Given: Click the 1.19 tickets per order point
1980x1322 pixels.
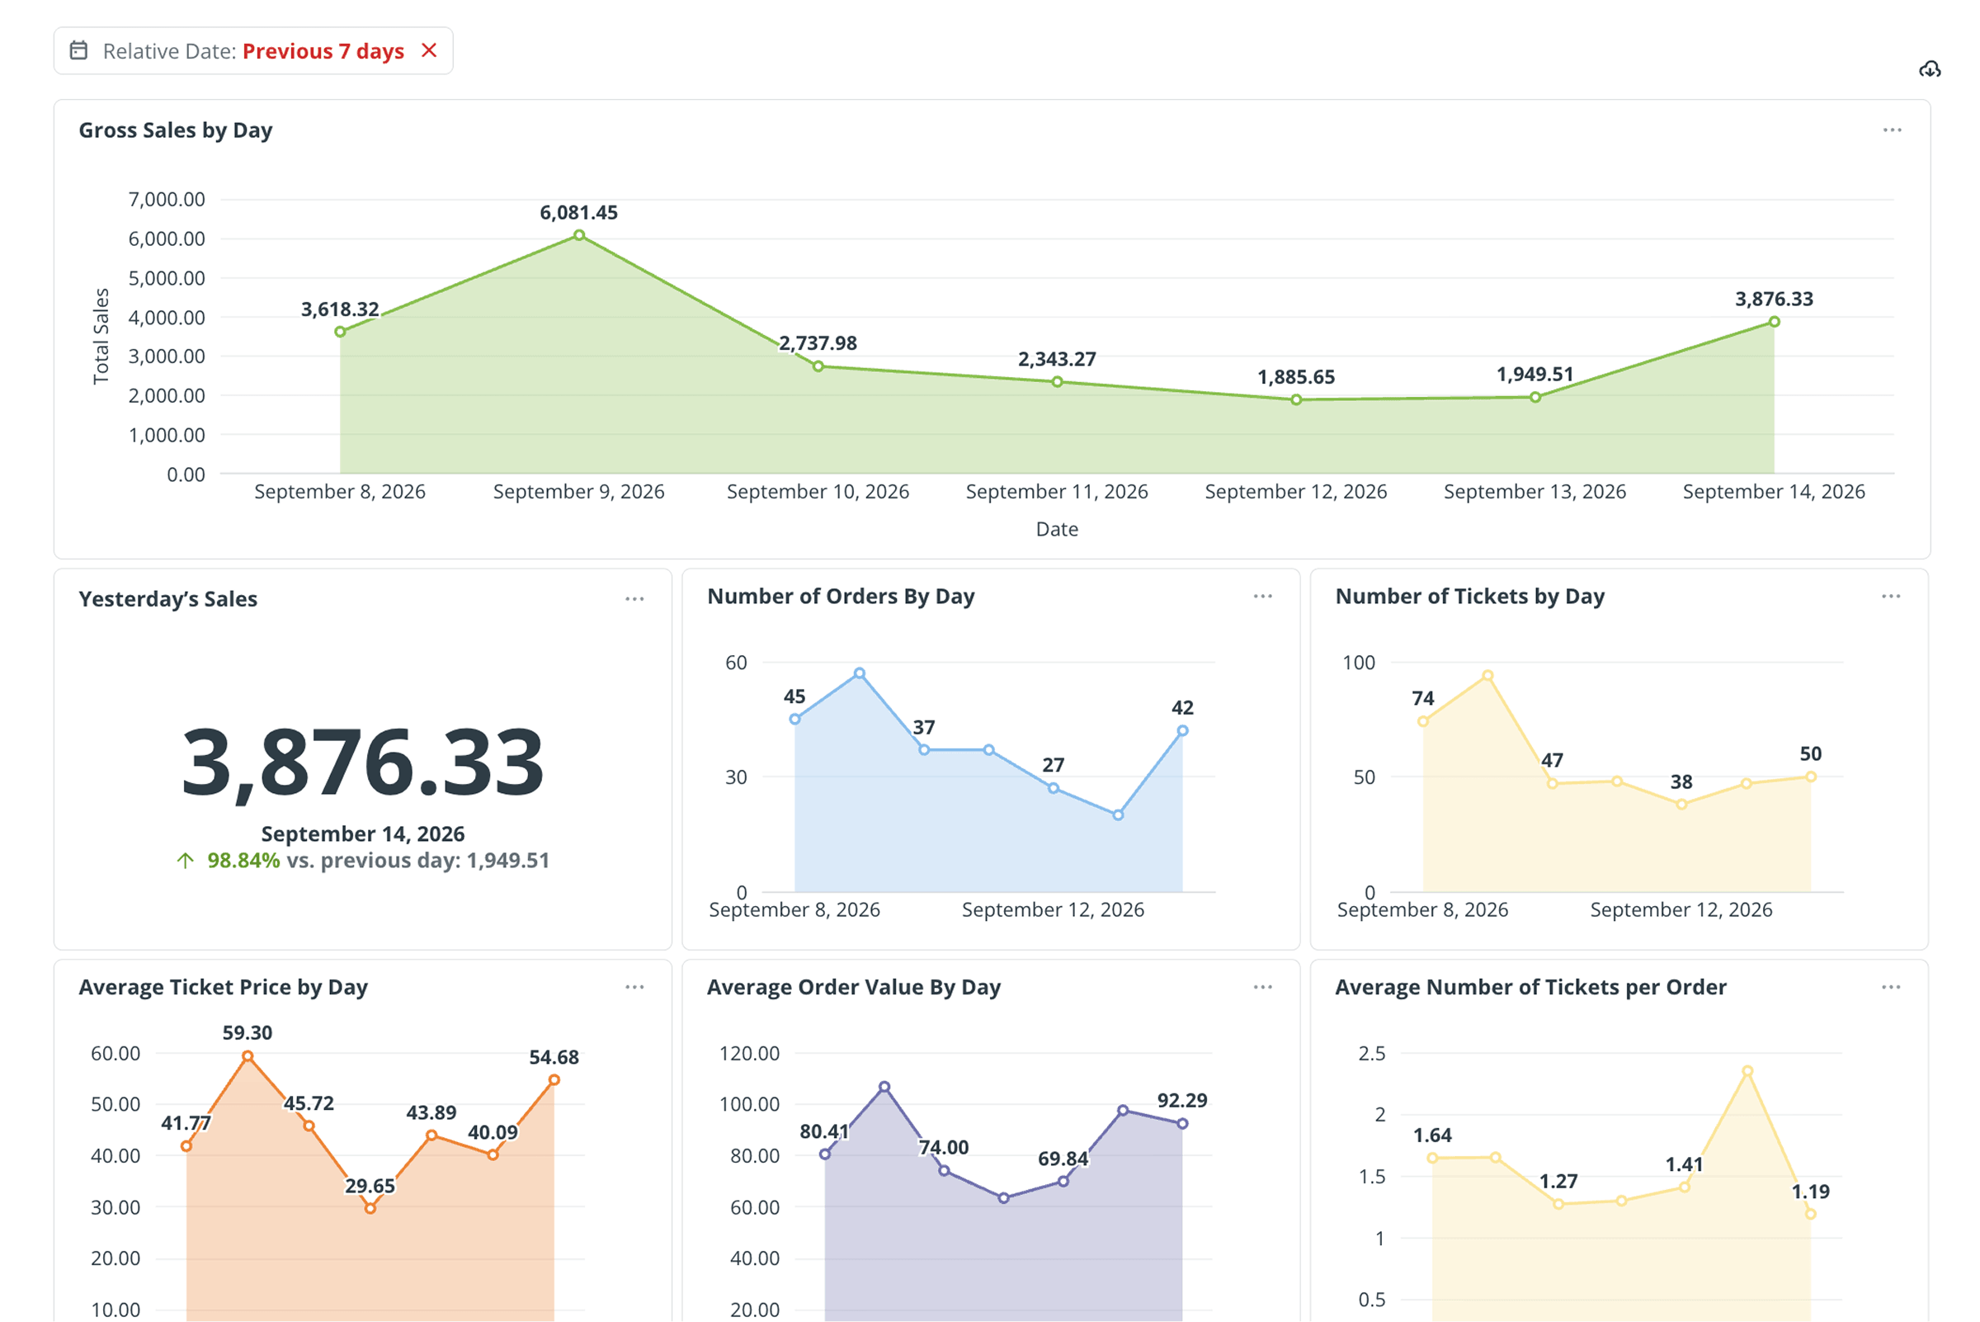Looking at the screenshot, I should [1810, 1214].
